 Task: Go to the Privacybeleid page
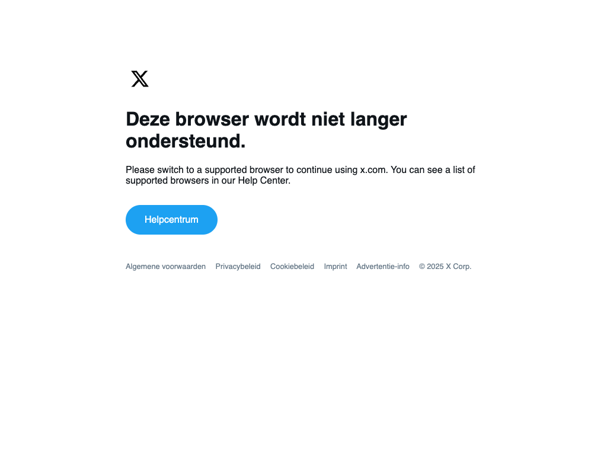click(238, 267)
